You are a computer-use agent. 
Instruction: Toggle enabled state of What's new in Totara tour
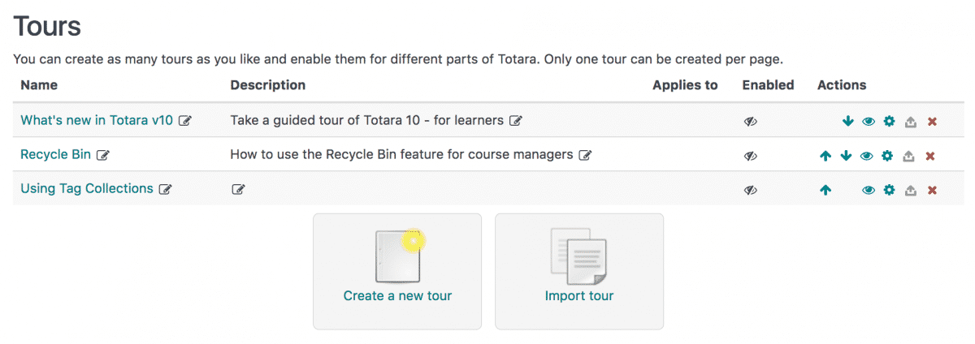750,122
